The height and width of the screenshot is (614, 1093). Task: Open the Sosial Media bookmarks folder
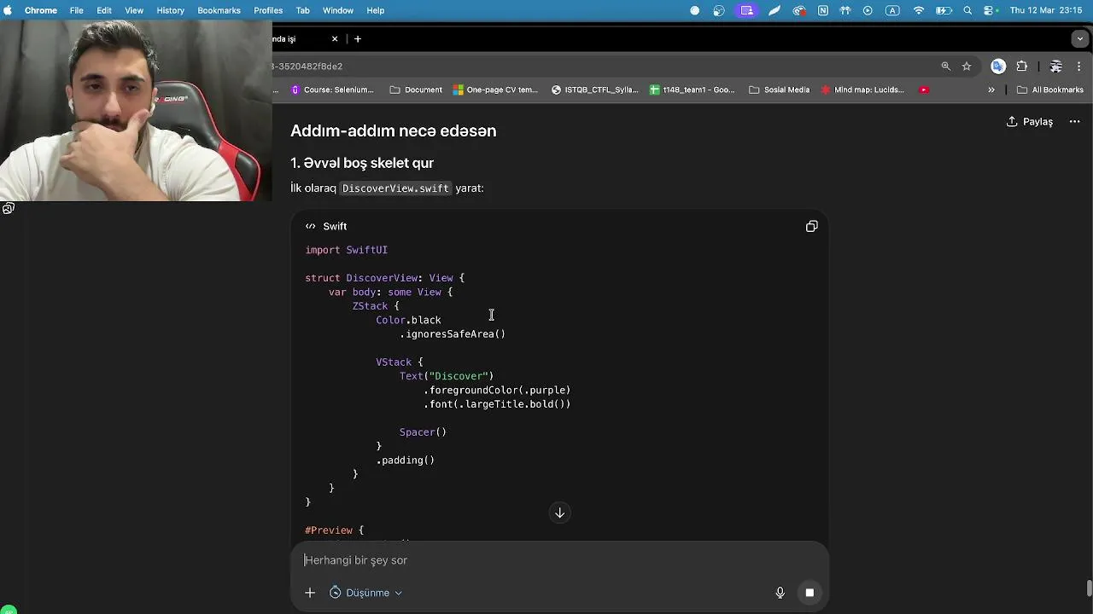tap(779, 90)
